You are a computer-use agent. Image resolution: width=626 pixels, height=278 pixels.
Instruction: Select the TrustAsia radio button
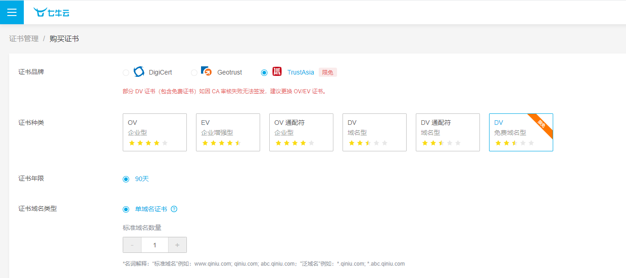(264, 72)
